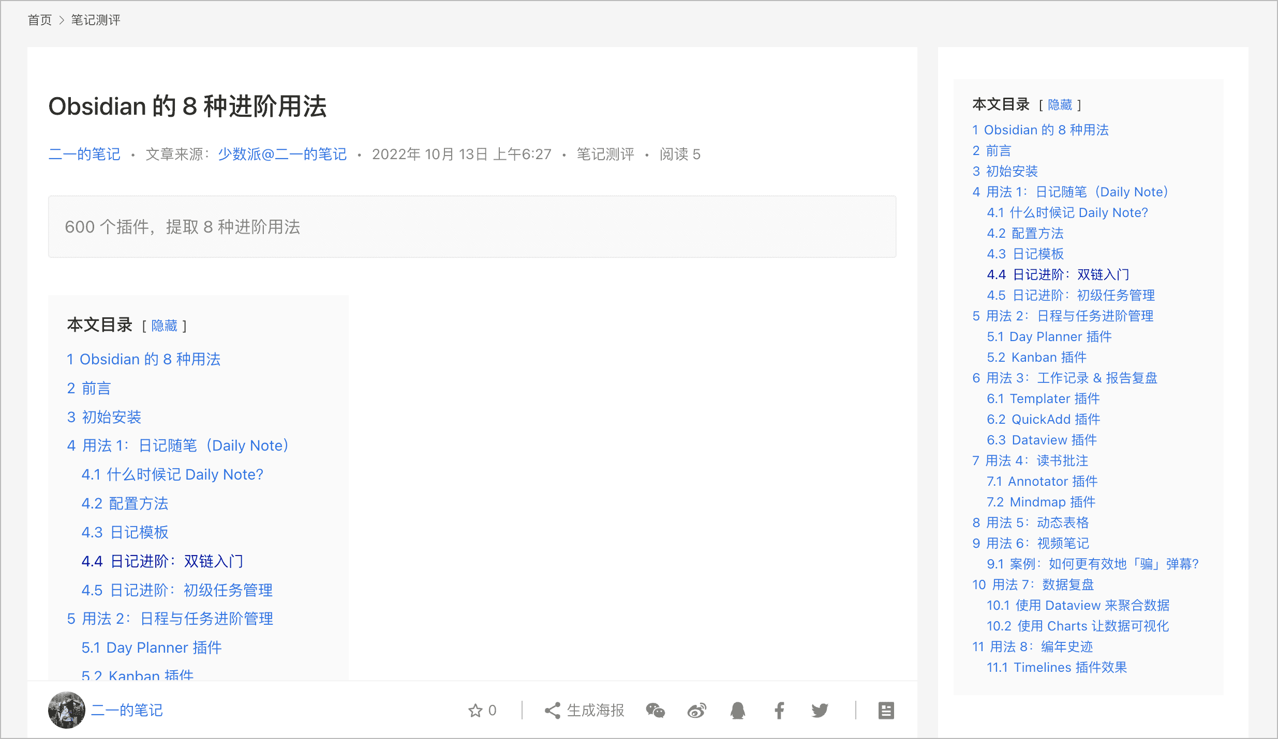
Task: Open sidebar 5.2 Kanban 插件
Action: [x=1037, y=357]
